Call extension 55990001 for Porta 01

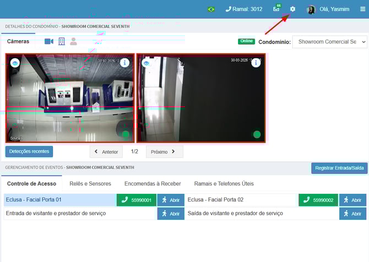[137, 200]
